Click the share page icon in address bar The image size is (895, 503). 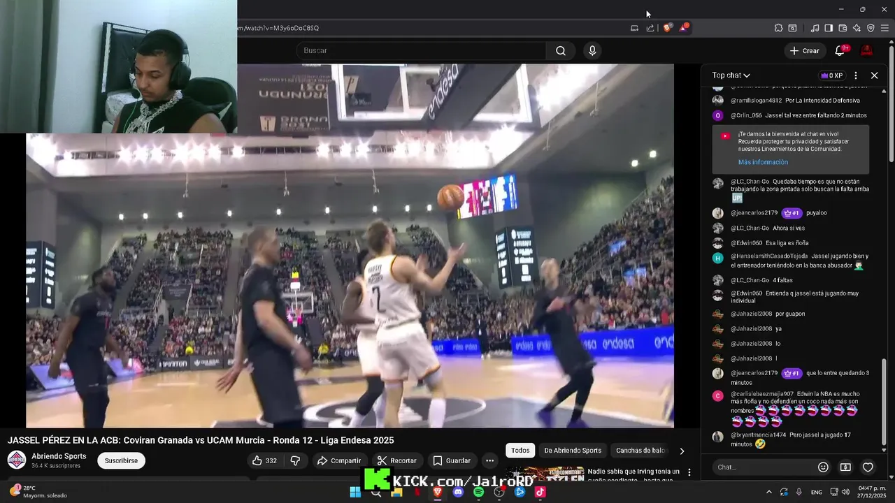pos(650,28)
